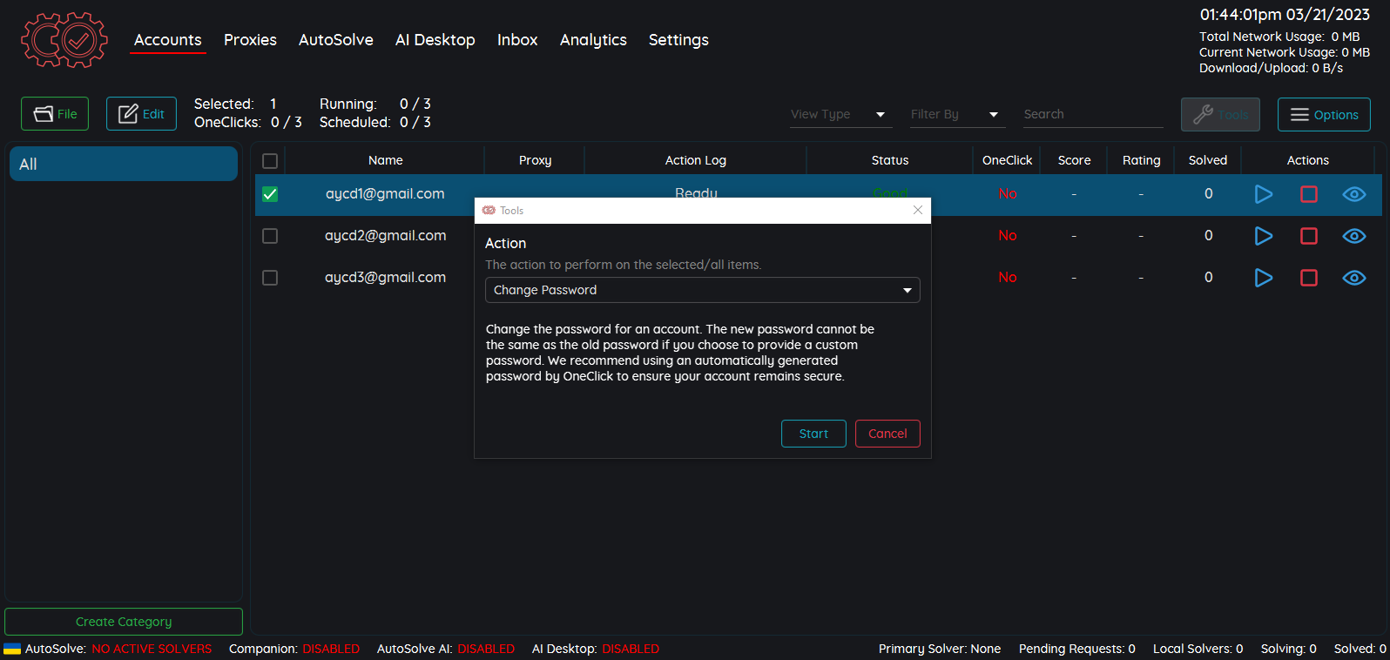Uncheck the aycd1@gmail.com checkbox
This screenshot has height=660, width=1390.
pos(270,194)
